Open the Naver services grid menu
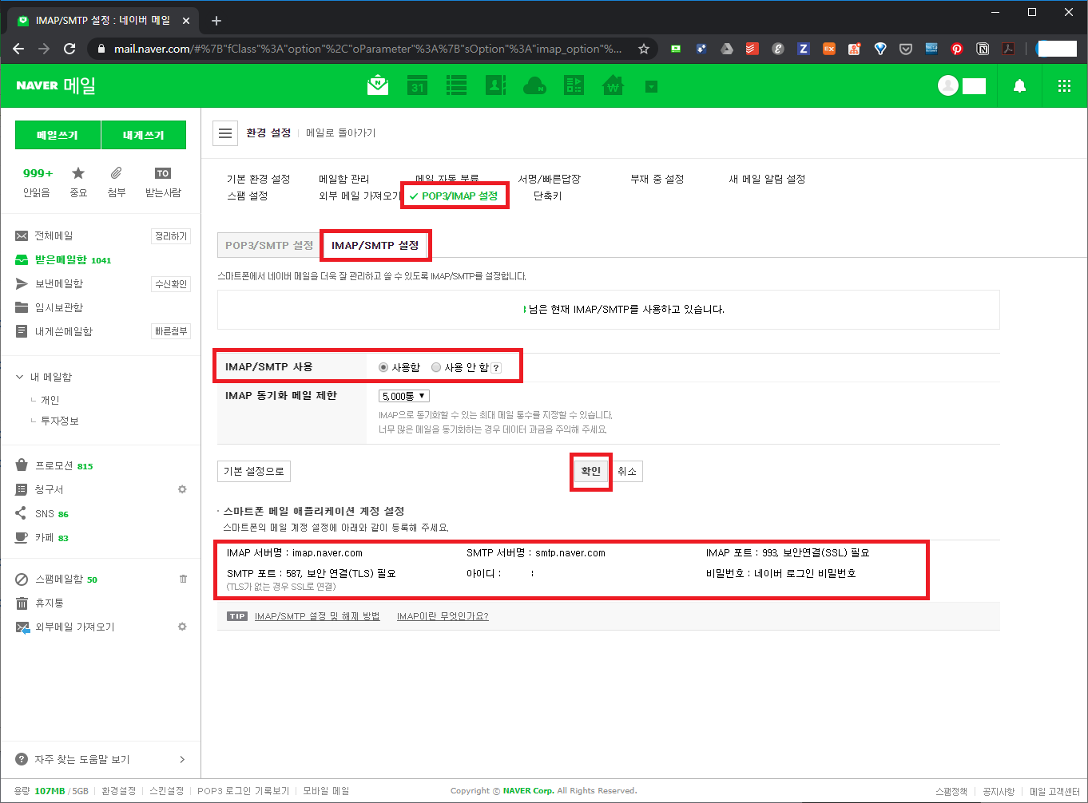The width and height of the screenshot is (1088, 803). click(x=1064, y=86)
